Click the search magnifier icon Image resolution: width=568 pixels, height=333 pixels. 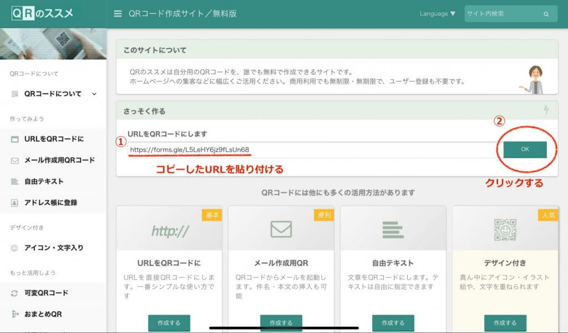(x=546, y=14)
